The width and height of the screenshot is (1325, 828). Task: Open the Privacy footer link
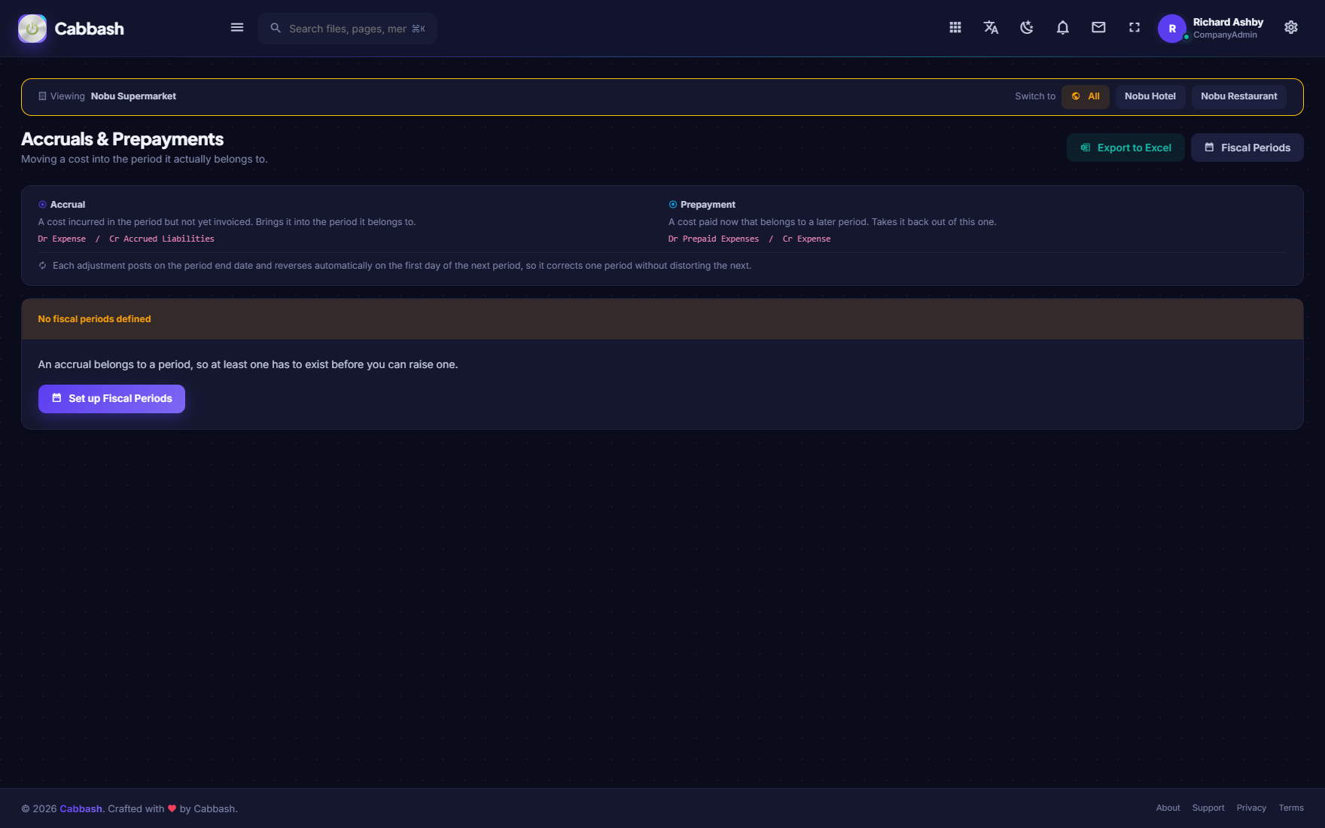tap(1251, 808)
